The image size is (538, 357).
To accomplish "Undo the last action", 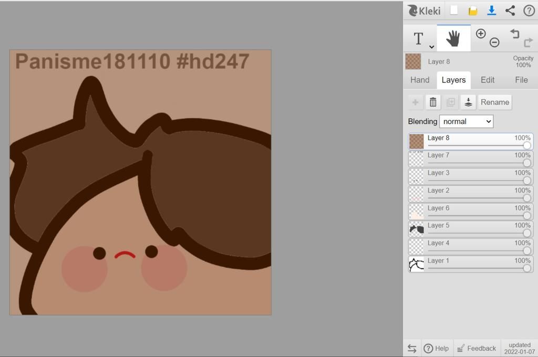I will pyautogui.click(x=515, y=34).
